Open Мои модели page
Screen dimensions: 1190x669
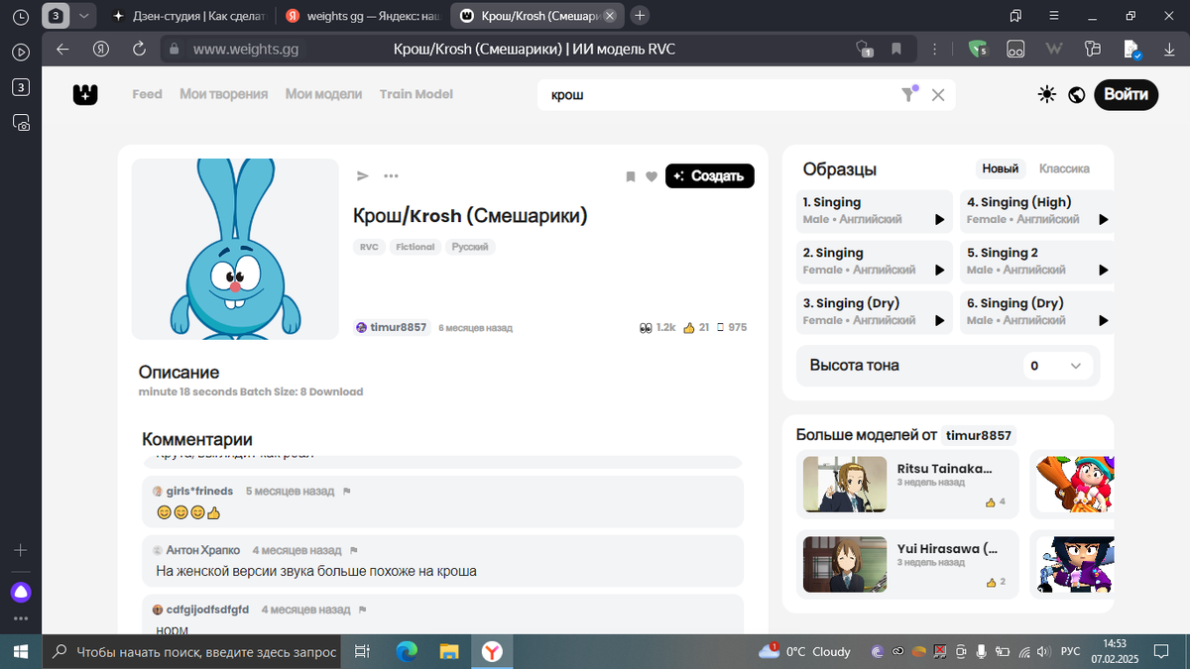coord(323,94)
